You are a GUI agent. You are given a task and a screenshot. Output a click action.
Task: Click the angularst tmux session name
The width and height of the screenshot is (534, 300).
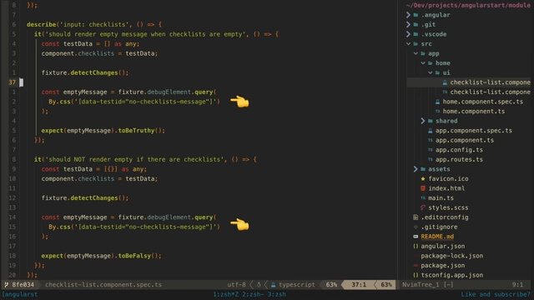click(20, 294)
